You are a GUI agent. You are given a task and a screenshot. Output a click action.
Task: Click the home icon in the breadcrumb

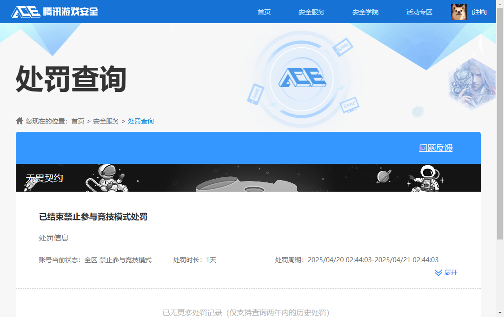pos(20,121)
